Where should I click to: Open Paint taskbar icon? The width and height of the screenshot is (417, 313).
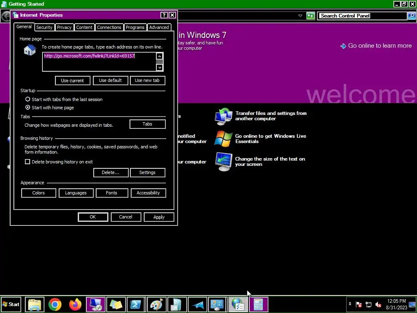click(x=157, y=304)
